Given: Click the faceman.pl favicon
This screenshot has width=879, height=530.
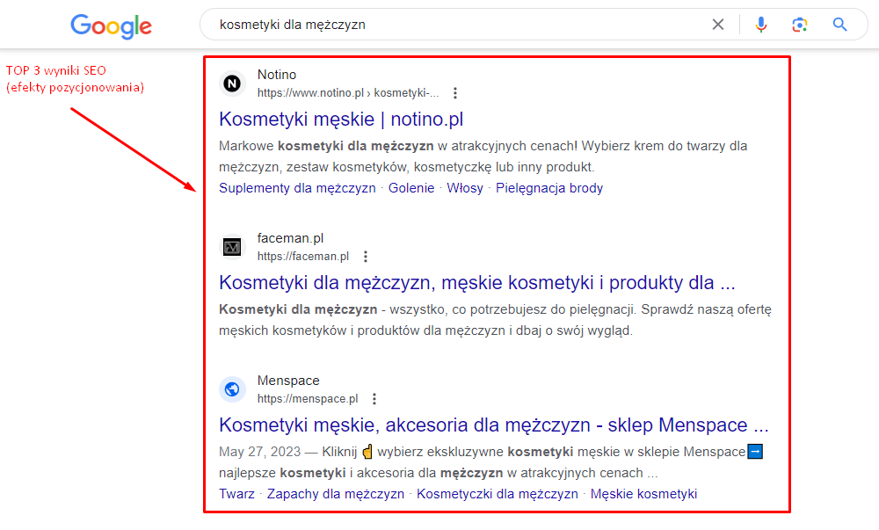Looking at the screenshot, I should tap(232, 247).
